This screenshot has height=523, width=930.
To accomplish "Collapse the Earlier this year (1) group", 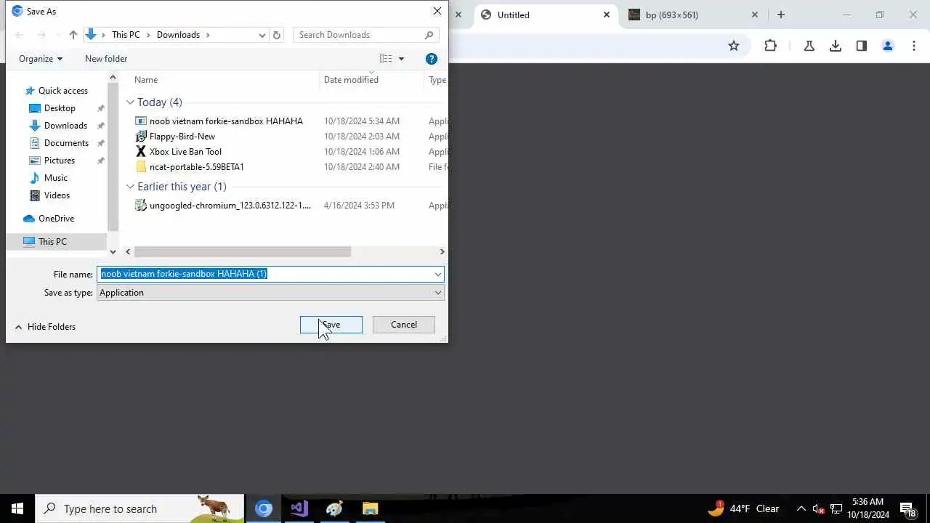I will click(130, 187).
